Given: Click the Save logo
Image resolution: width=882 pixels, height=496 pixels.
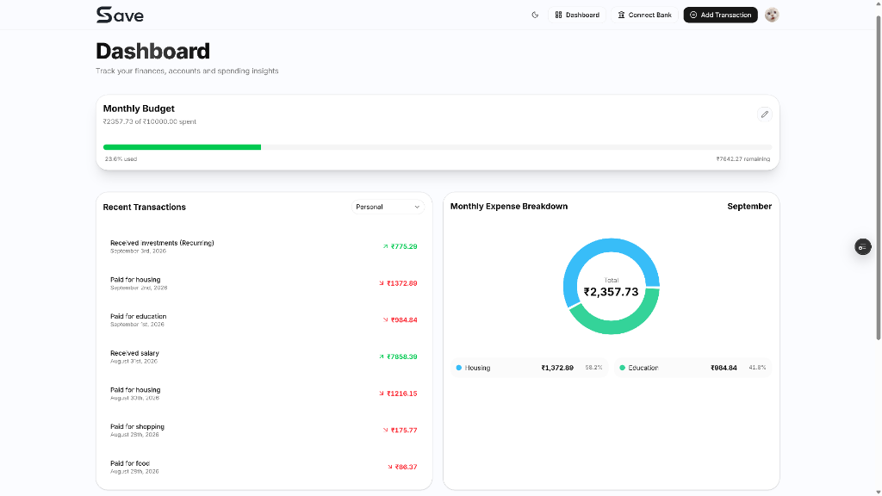Looking at the screenshot, I should click(120, 15).
